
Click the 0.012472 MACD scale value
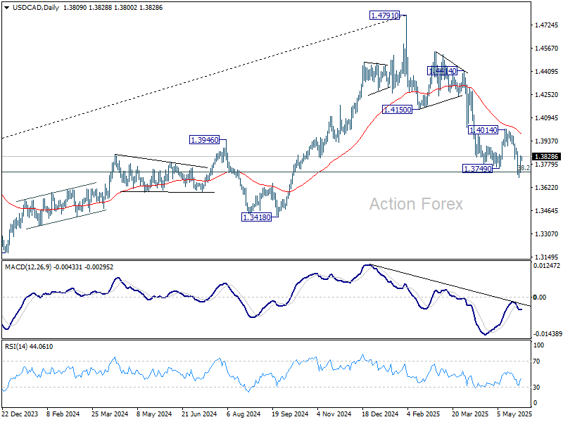547,266
